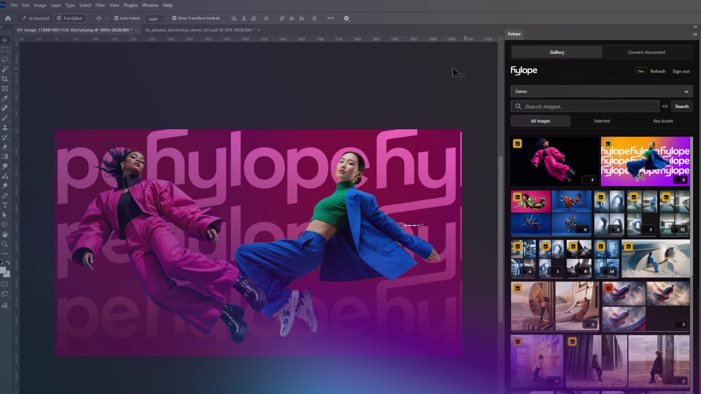This screenshot has width=701, height=394.
Task: Select the Rectangular Marquee tool
Action: click(5, 50)
